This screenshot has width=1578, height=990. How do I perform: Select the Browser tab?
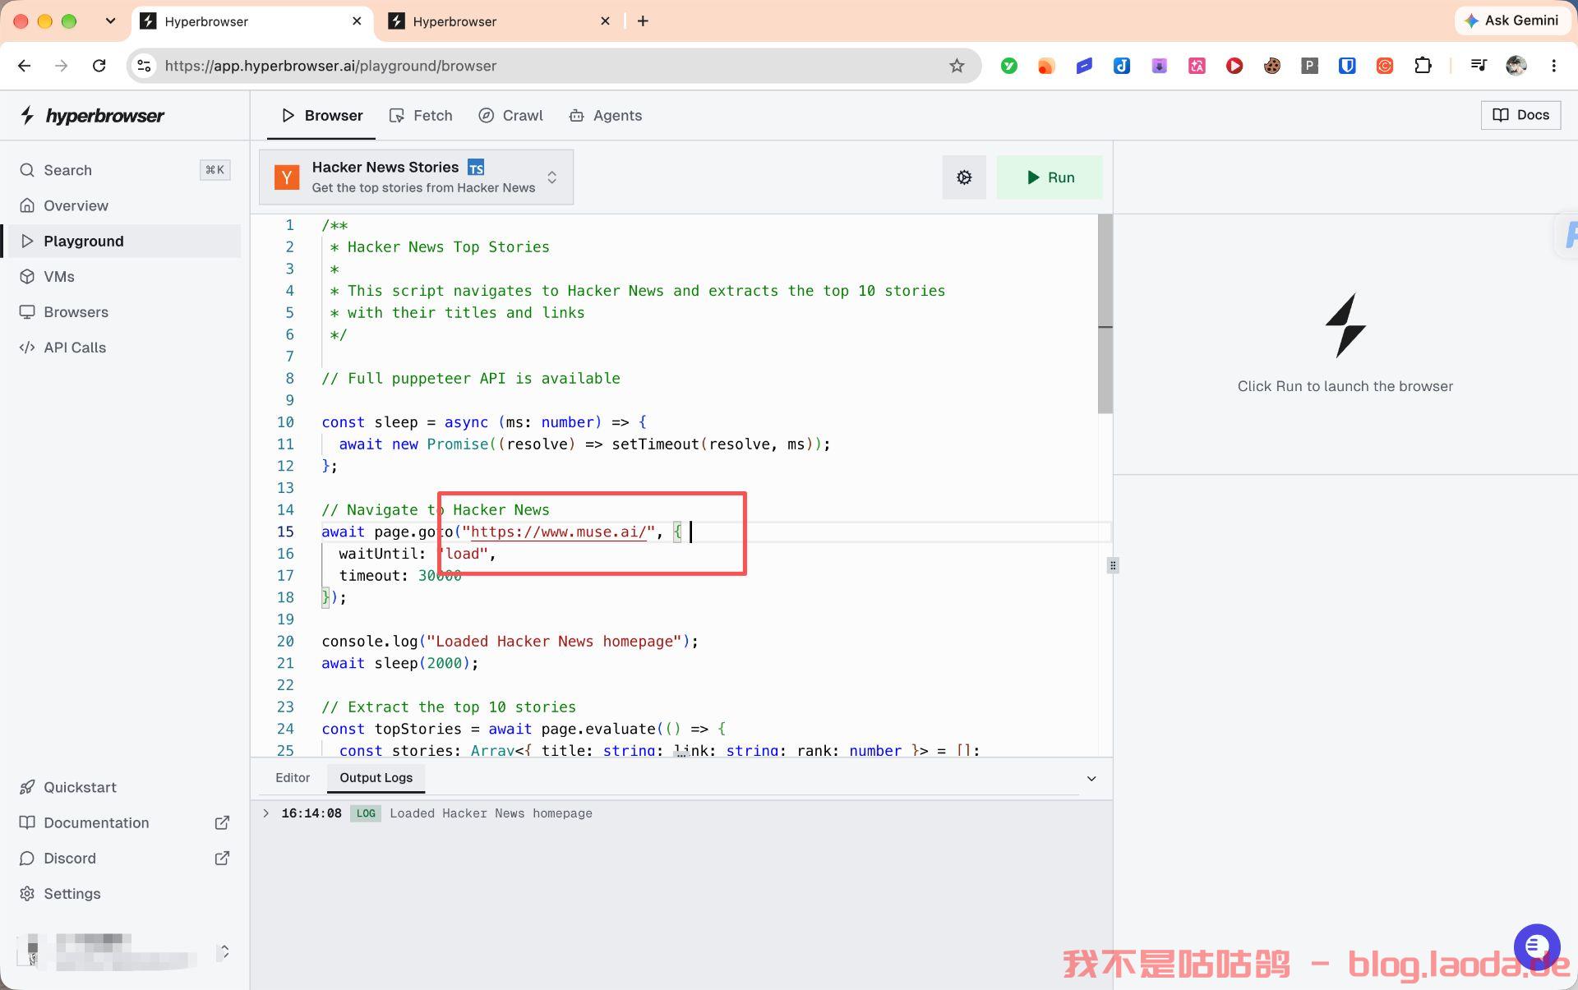point(321,116)
